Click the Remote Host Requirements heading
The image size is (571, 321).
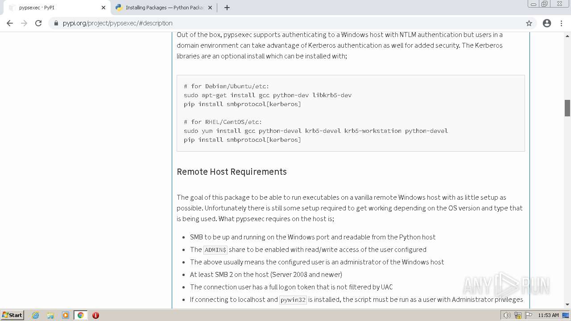pos(232,172)
